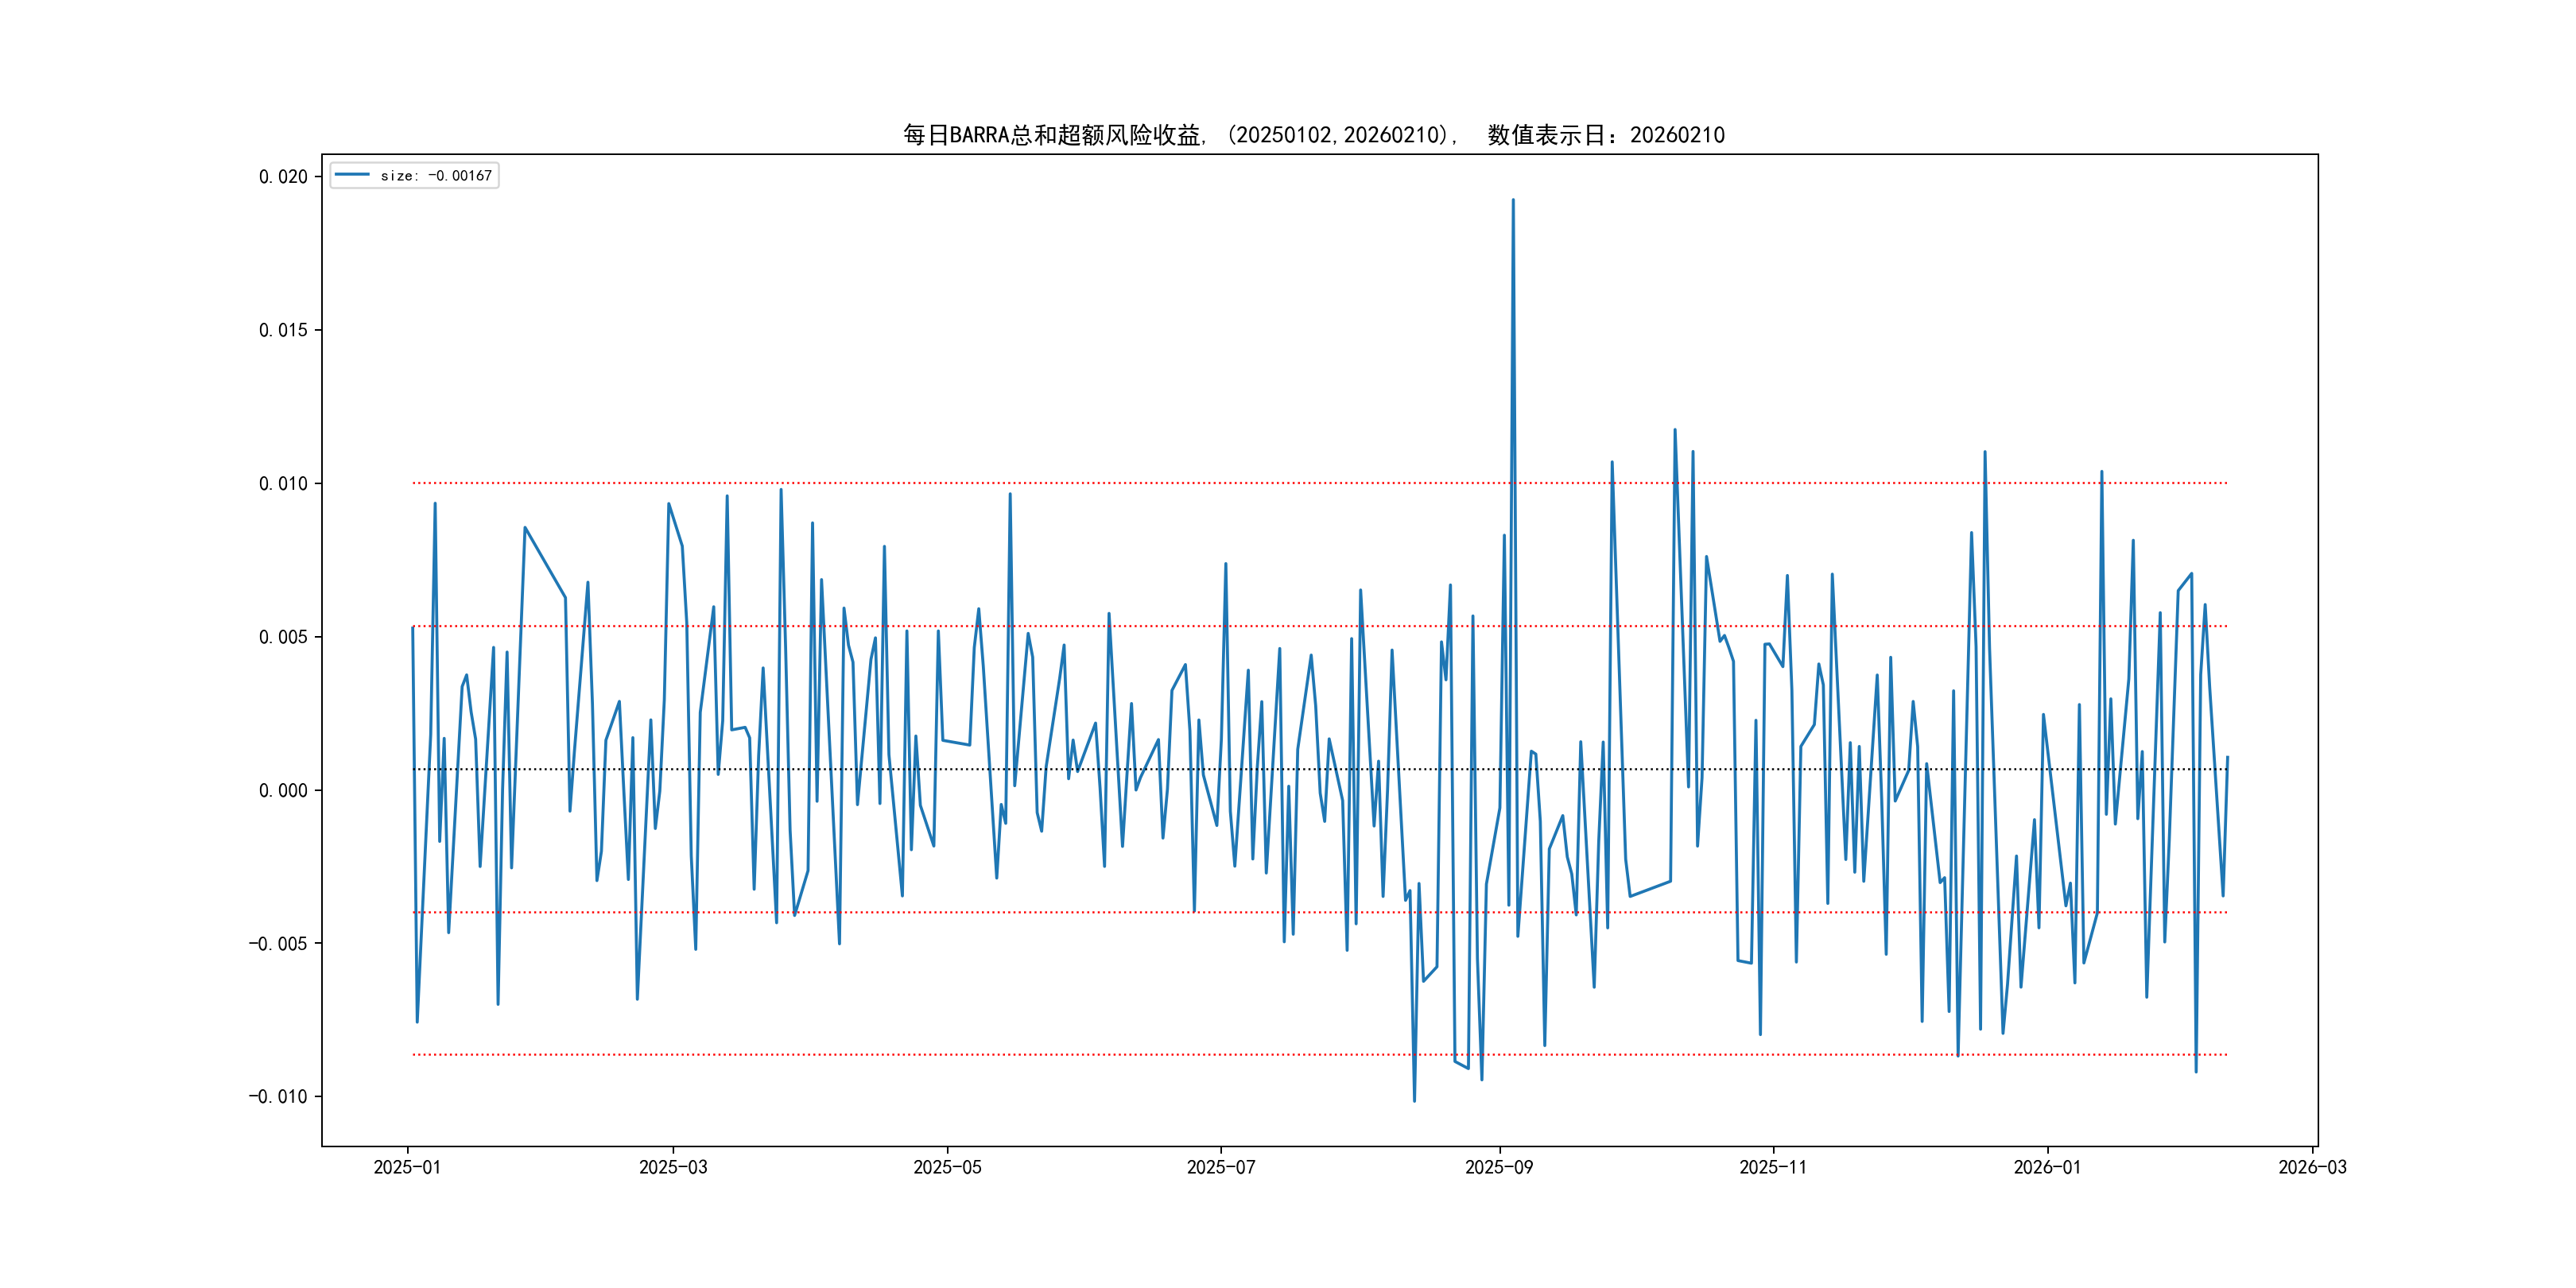Click the 0.020 y-axis tick label
This screenshot has width=2576, height=1288.
pos(283,177)
